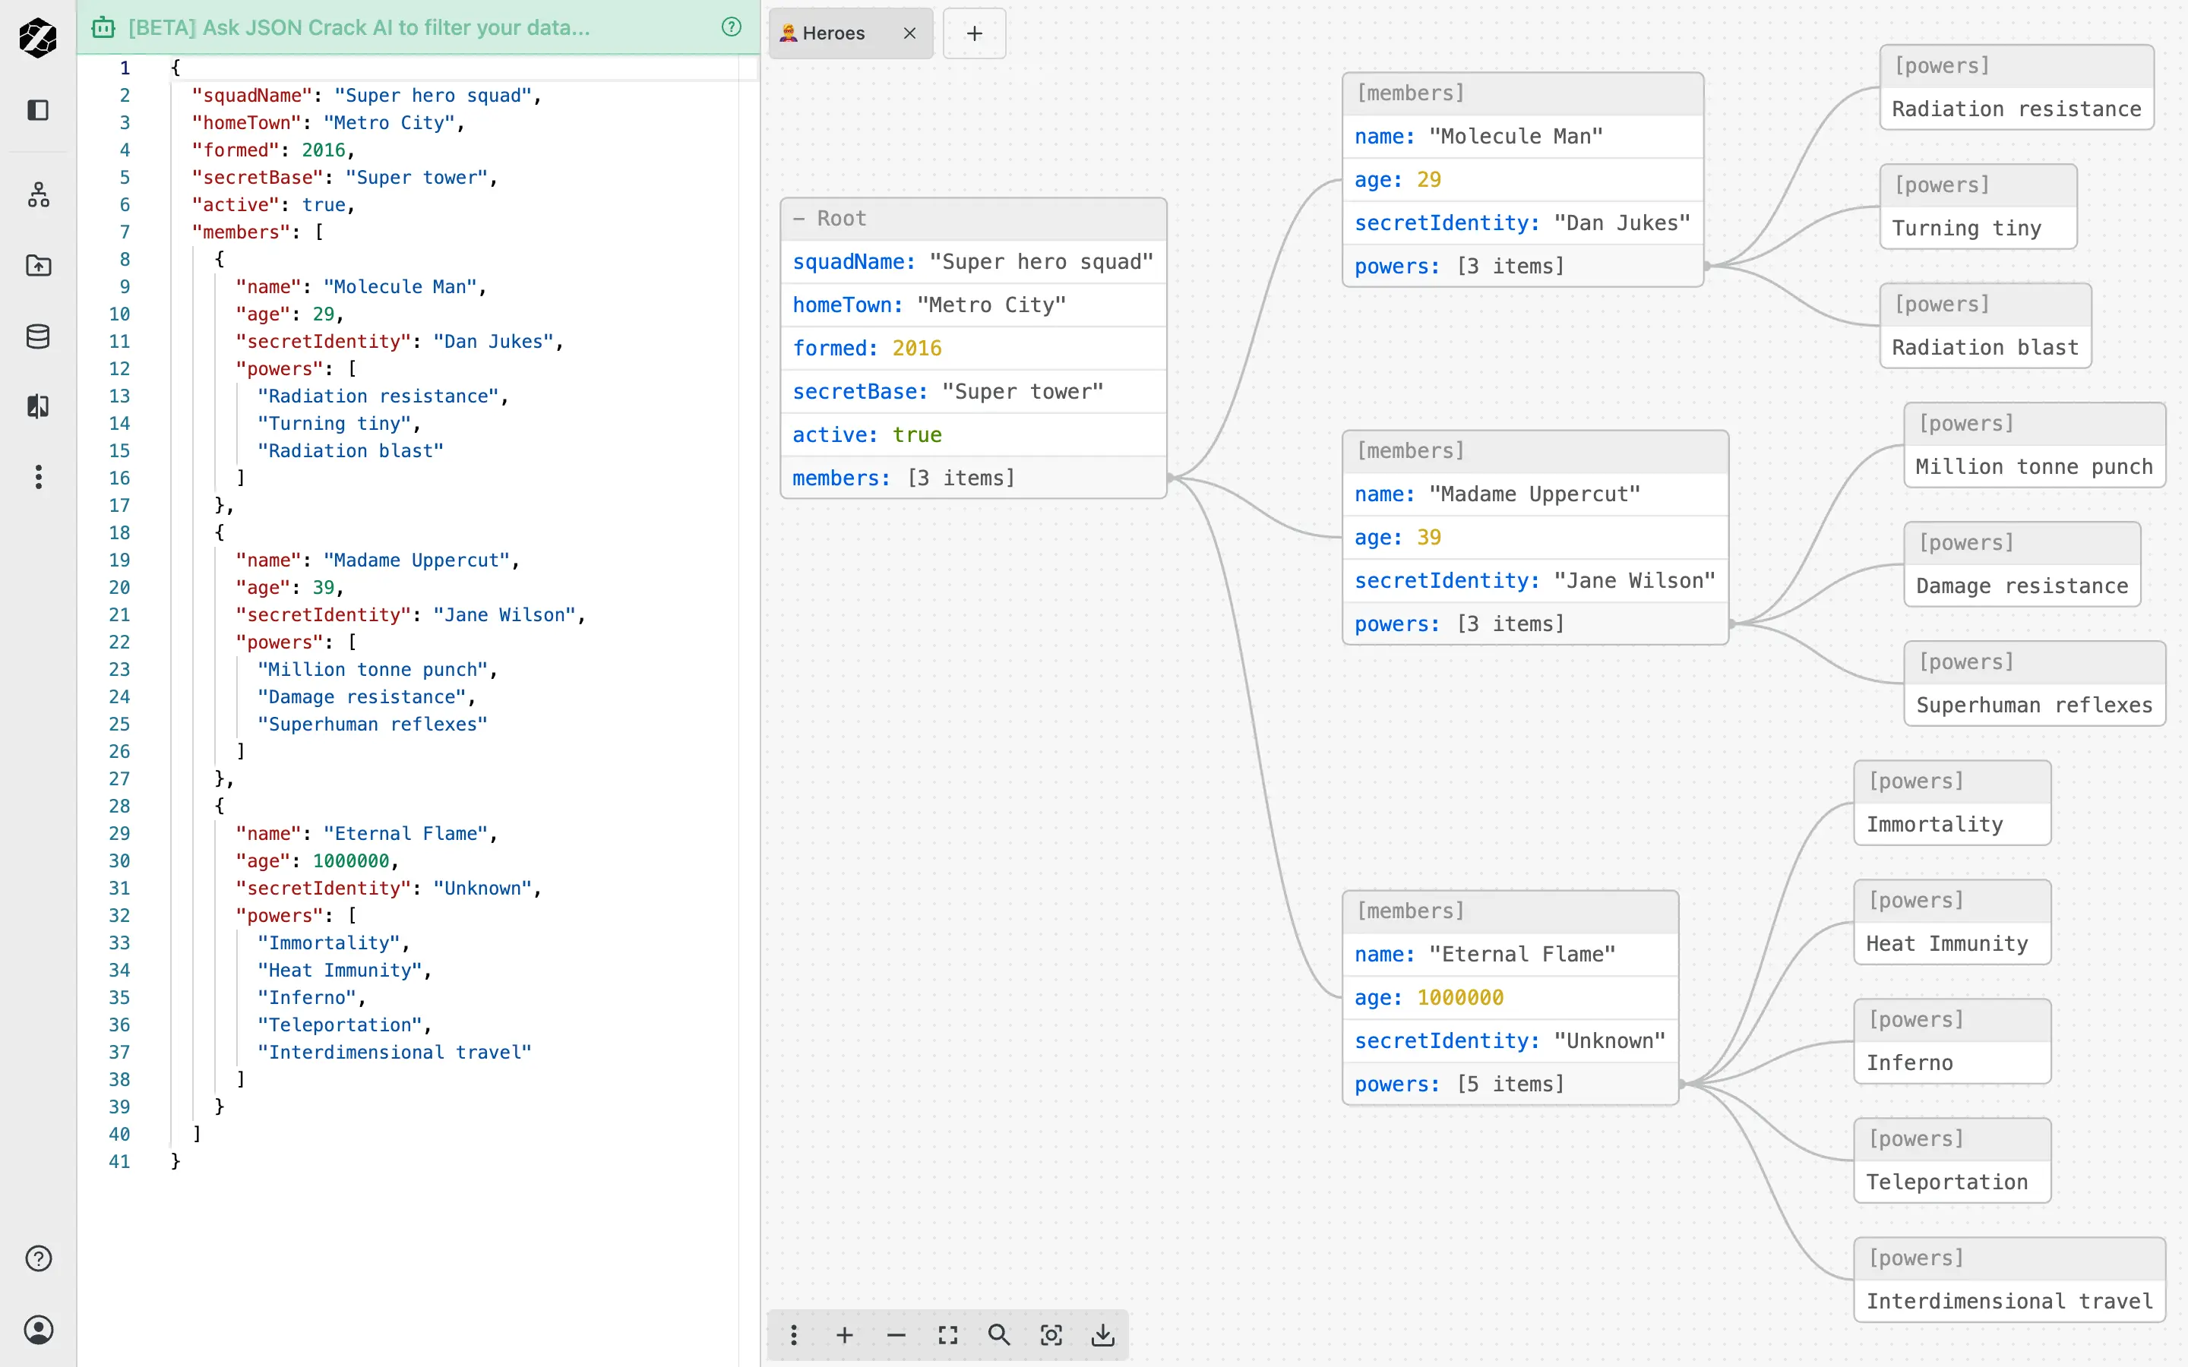Collapse the Root node

click(x=798, y=219)
